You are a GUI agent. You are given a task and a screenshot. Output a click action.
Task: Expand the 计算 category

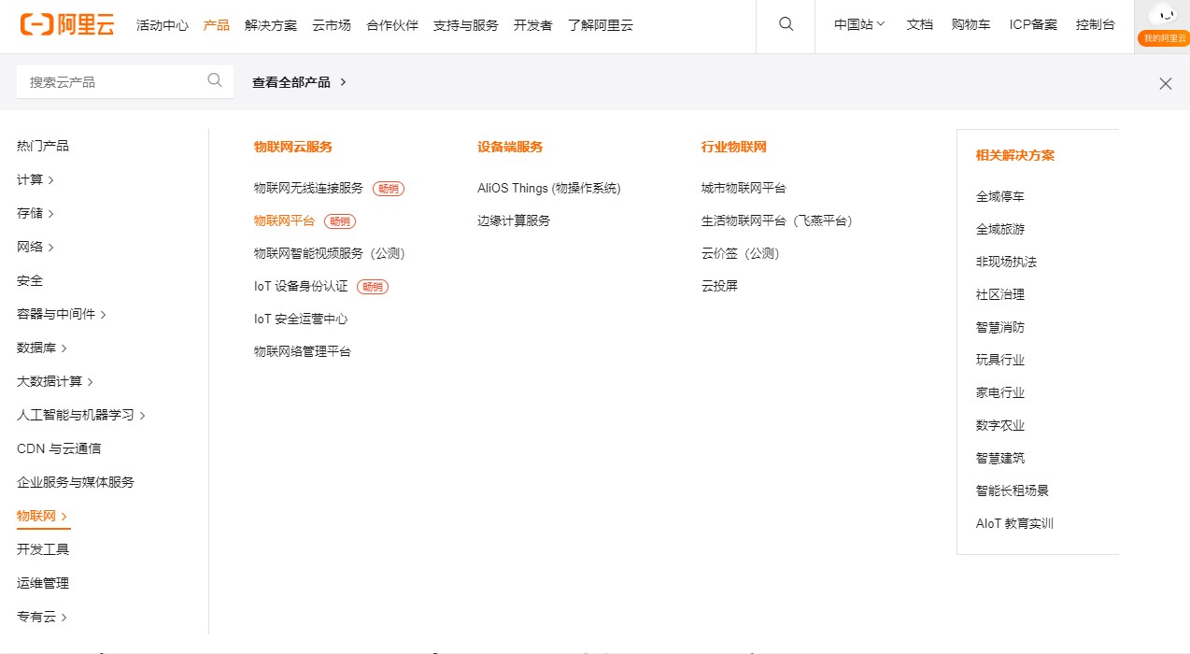click(x=35, y=179)
